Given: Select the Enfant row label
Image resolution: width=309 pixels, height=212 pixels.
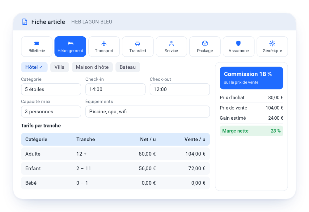Looking at the screenshot, I should pos(33,168).
